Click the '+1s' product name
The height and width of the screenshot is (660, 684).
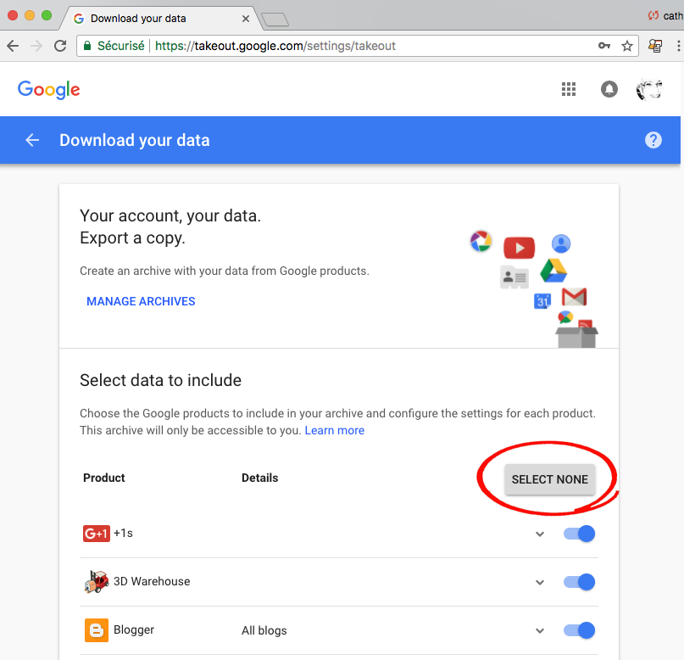pyautogui.click(x=123, y=533)
